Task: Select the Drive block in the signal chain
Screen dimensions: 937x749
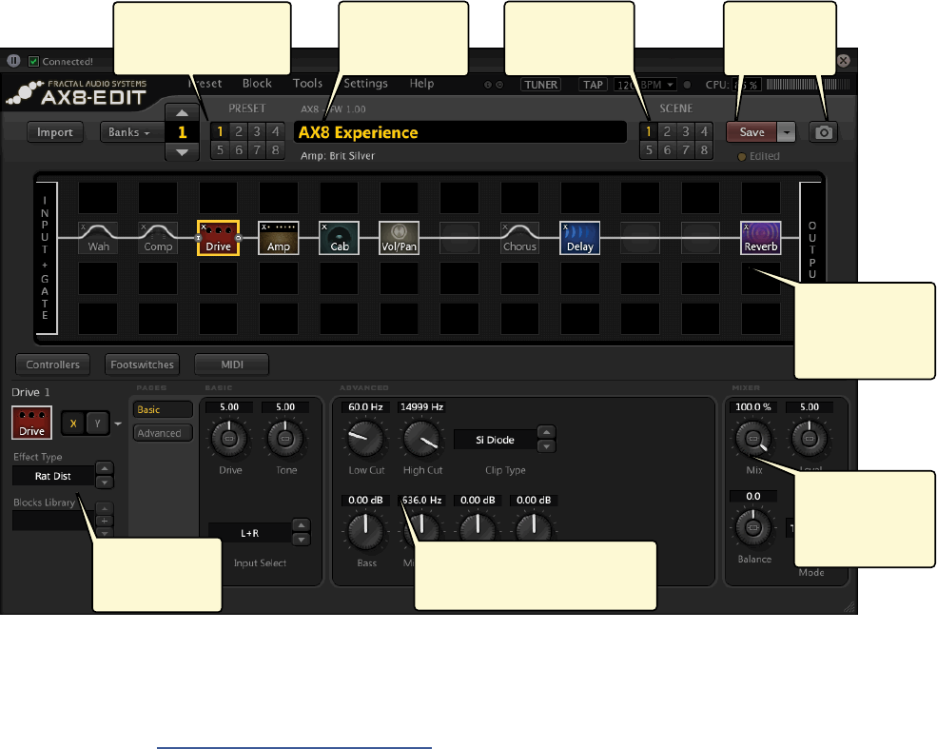Action: pos(218,238)
